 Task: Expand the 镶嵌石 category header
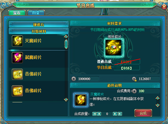38,24
